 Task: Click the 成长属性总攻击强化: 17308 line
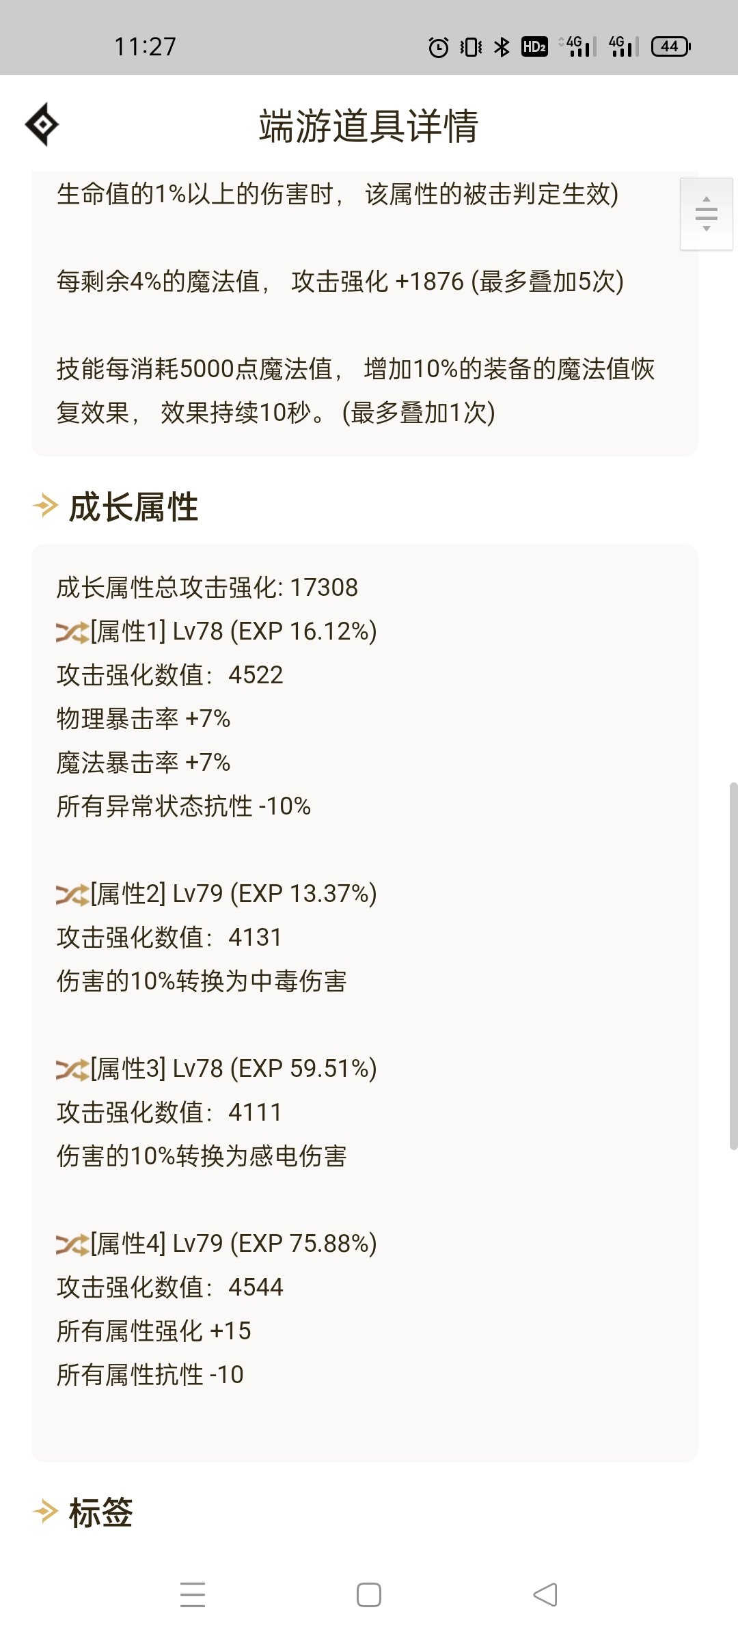(x=207, y=588)
